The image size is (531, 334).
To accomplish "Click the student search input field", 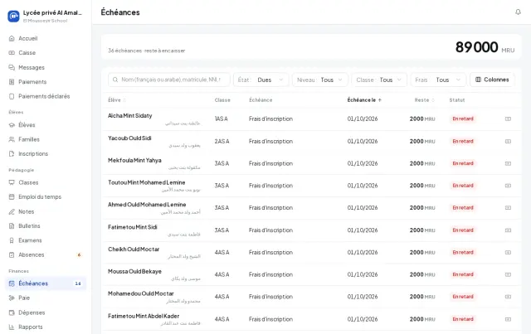I will 169,80.
